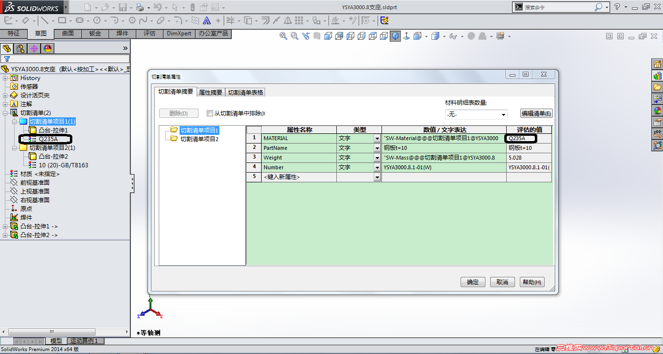Screen dimensions: 663x354
Task: Click the 确定 button
Action: pos(473,282)
